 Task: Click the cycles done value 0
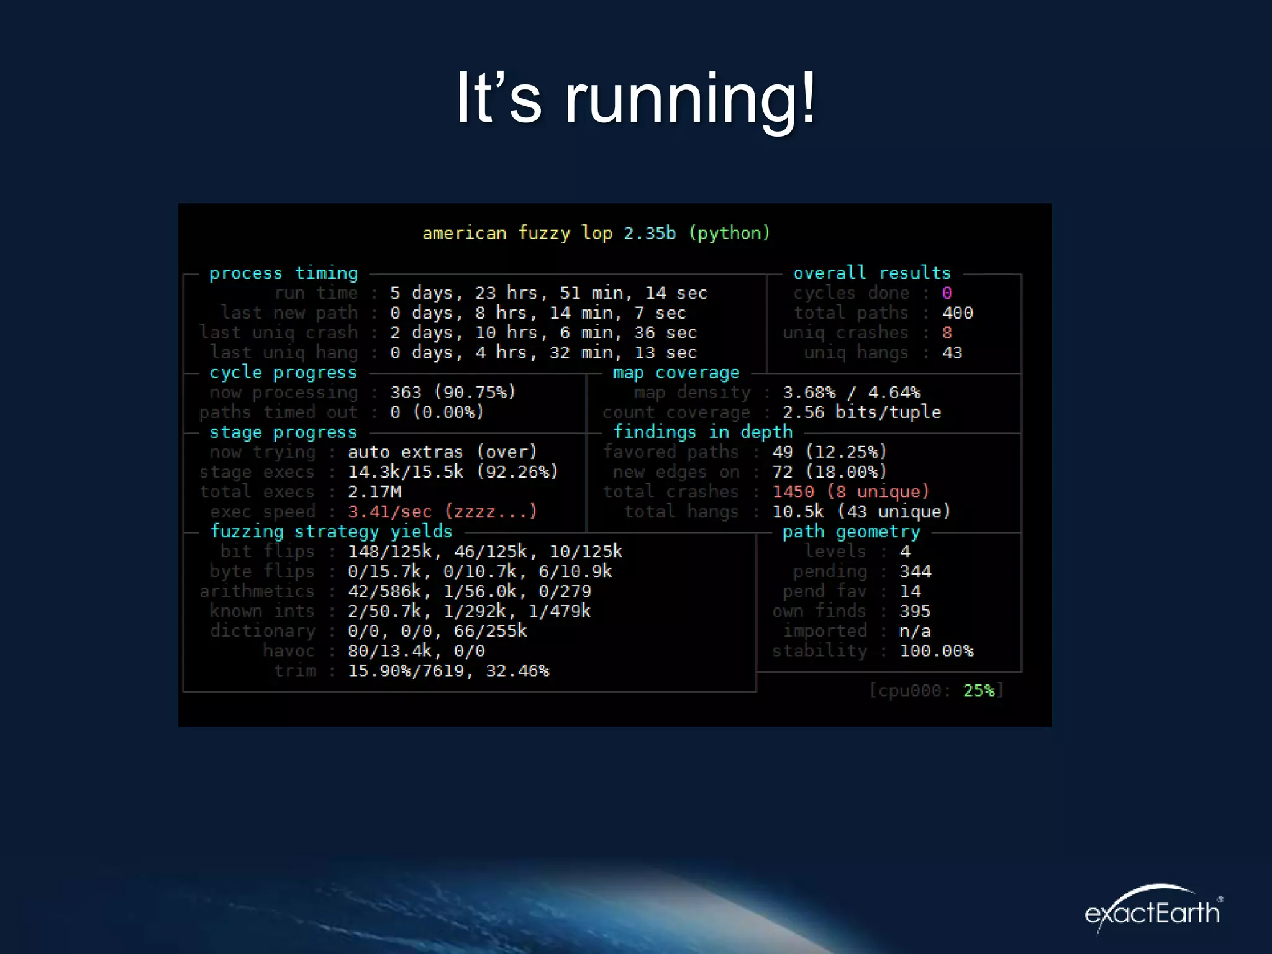(x=947, y=293)
